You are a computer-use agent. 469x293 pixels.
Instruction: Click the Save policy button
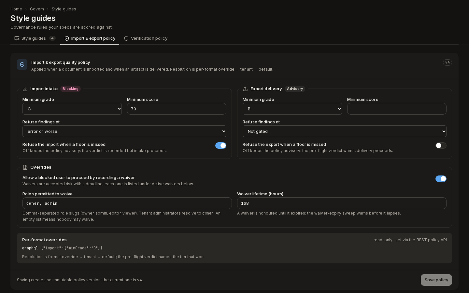pyautogui.click(x=436, y=280)
